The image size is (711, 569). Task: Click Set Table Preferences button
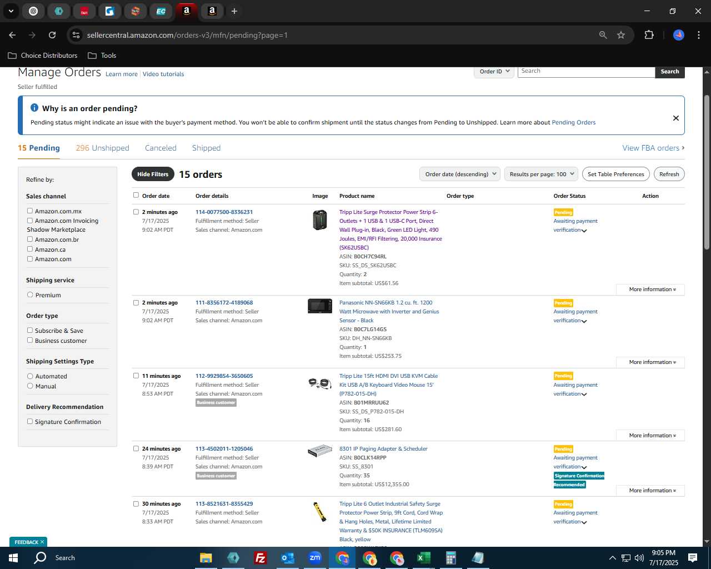pos(616,174)
